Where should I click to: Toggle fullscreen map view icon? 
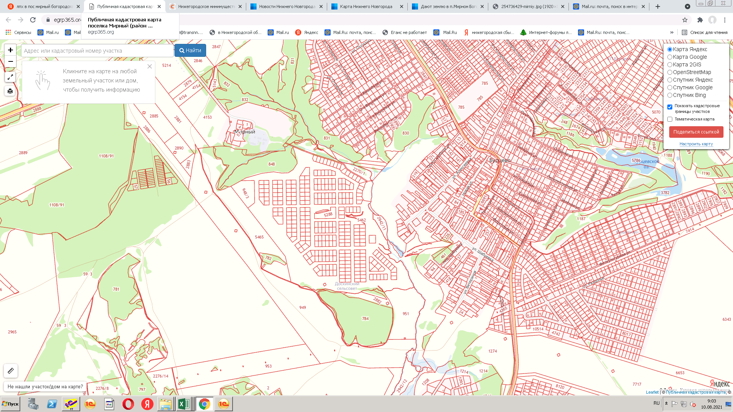point(10,77)
